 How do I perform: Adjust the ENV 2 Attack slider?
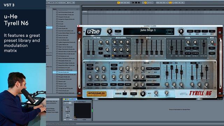coord(192,78)
